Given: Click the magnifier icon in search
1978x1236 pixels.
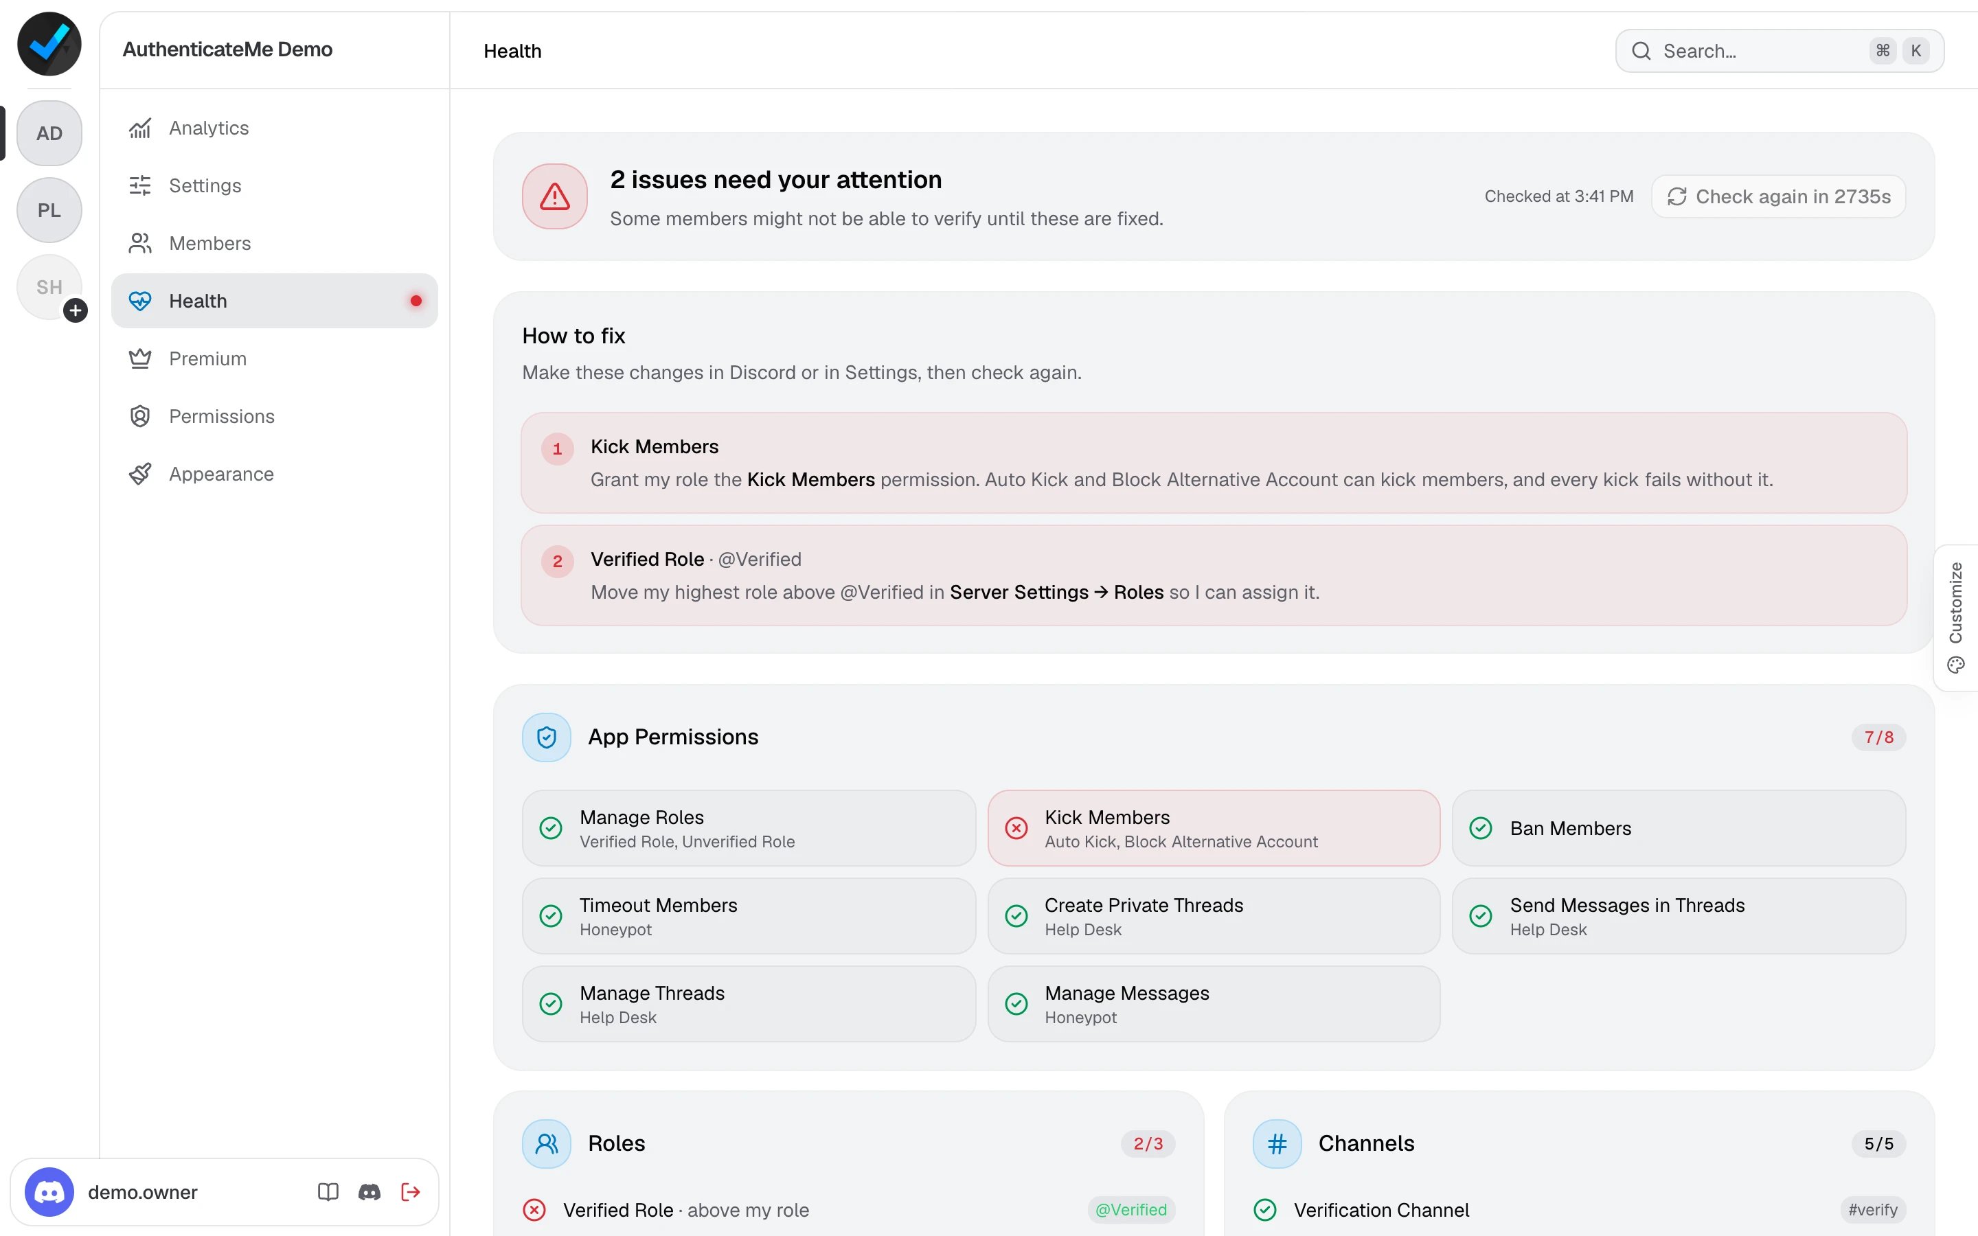Looking at the screenshot, I should (1641, 51).
